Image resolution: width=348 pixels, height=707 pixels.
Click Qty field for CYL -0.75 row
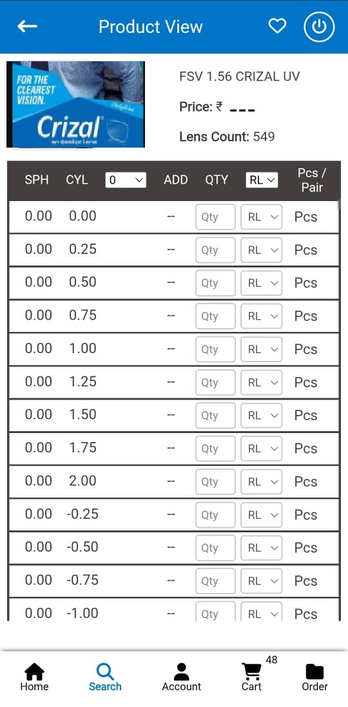click(x=215, y=581)
